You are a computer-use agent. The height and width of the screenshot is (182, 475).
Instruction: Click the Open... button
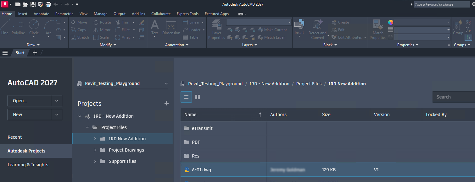(x=29, y=101)
